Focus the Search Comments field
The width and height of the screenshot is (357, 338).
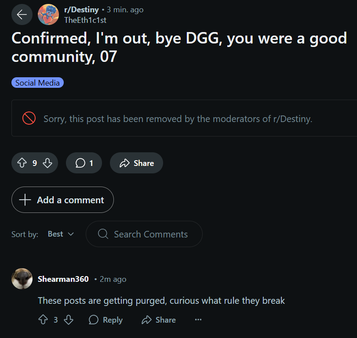click(x=150, y=234)
